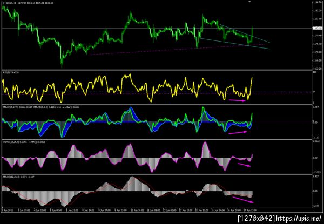The image size is (324, 224).
Task: Select the dotted pink support trendline
Action: tap(175, 50)
